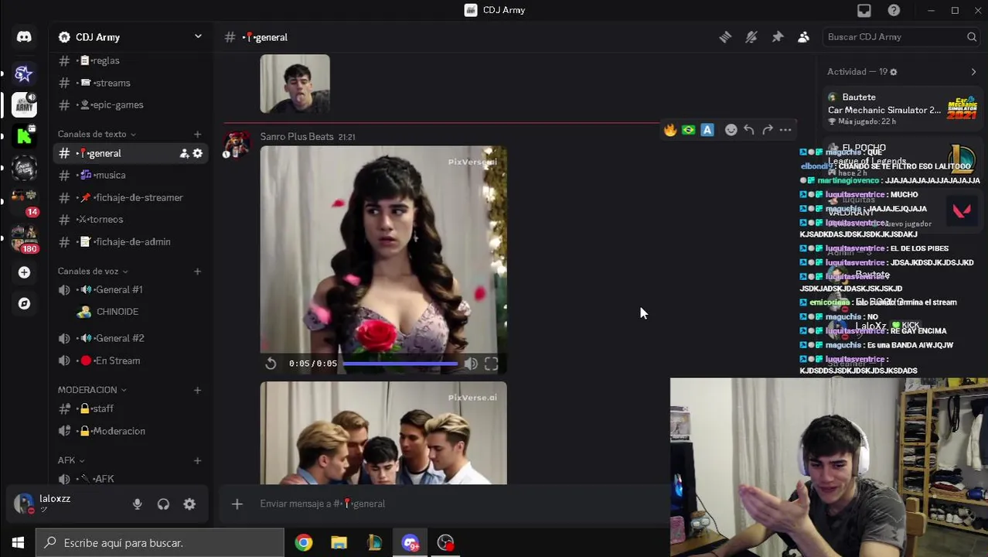Toggle member list visibility

804,37
